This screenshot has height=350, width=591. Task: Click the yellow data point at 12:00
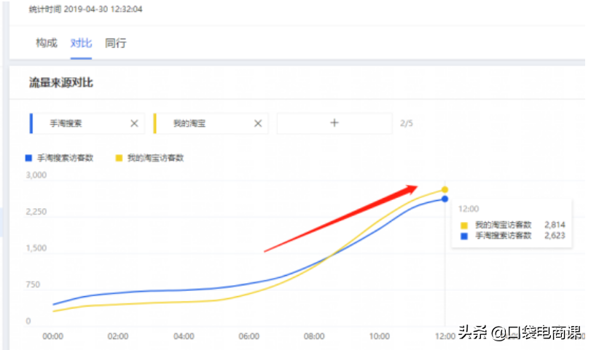(x=445, y=190)
